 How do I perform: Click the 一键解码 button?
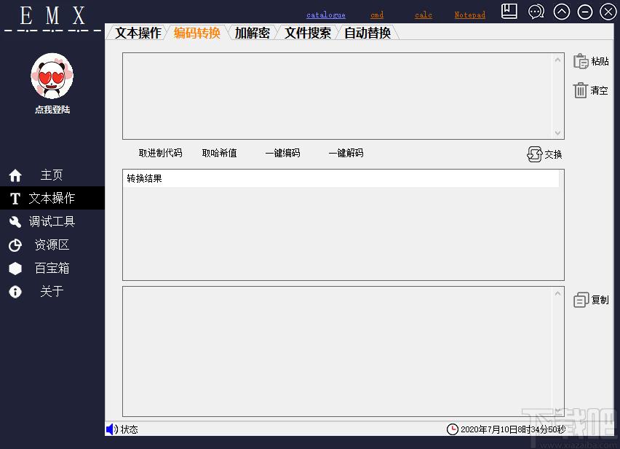[346, 153]
